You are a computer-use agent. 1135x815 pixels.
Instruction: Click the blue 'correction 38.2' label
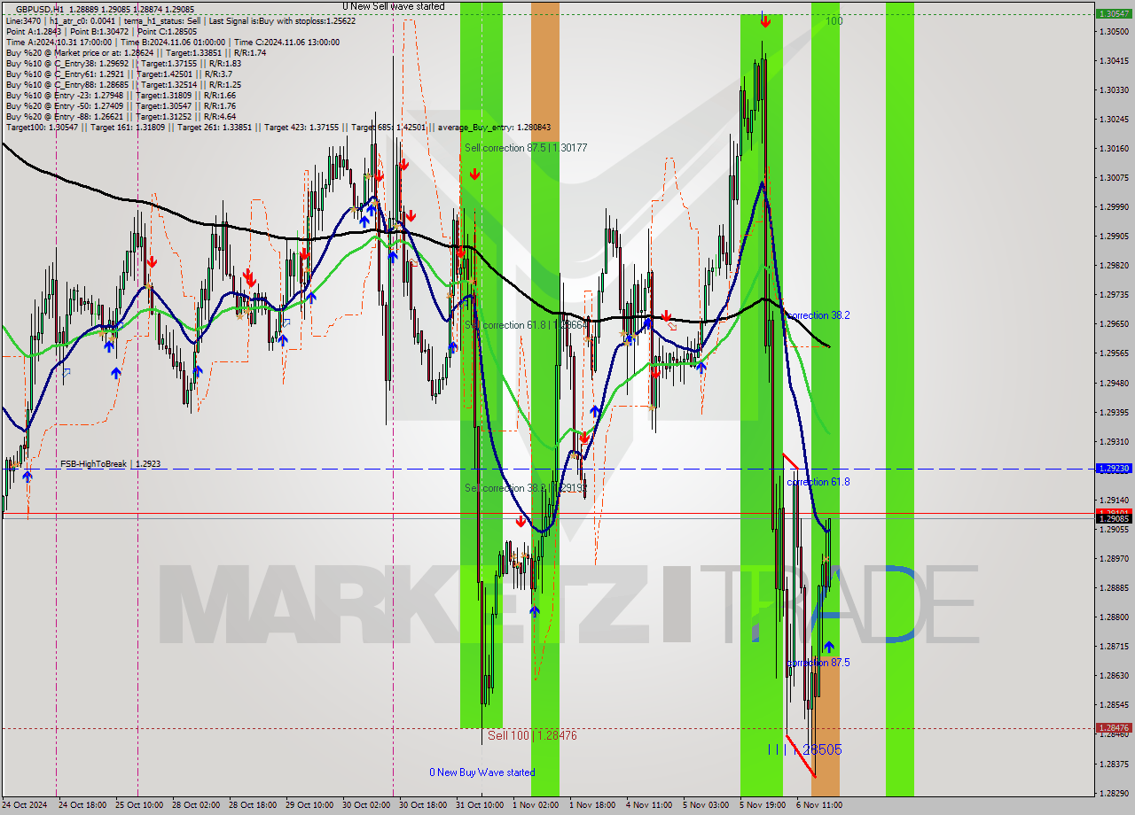[818, 315]
